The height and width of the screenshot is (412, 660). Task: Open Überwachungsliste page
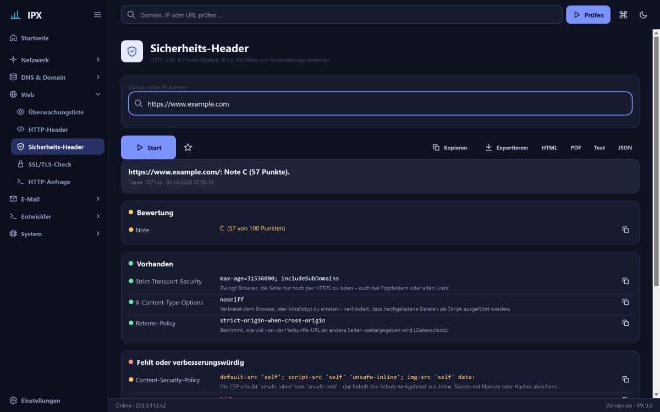pos(57,112)
